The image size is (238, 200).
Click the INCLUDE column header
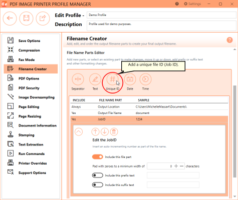pos(79,100)
